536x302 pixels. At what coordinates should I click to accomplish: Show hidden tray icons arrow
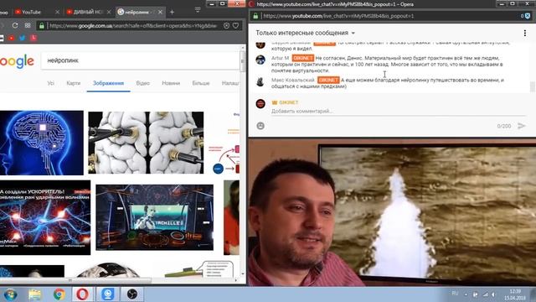466,294
